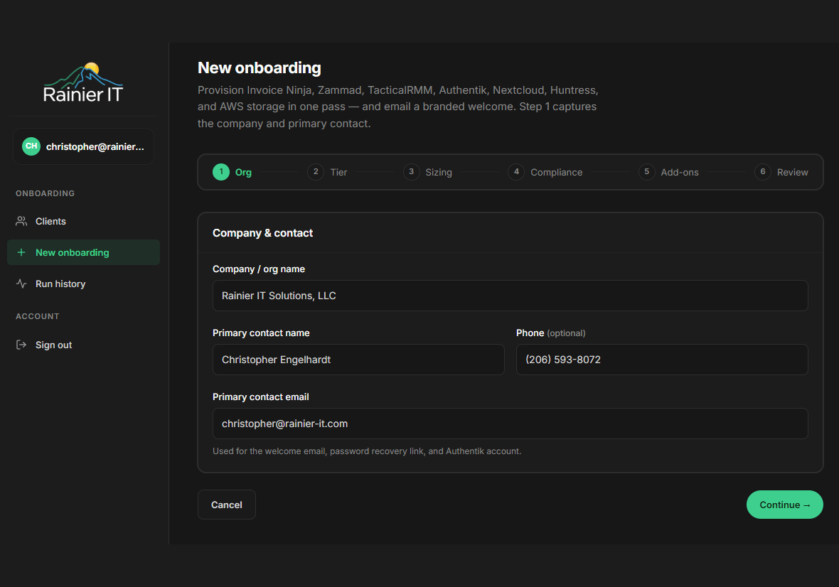The image size is (839, 587).
Task: Open the Clients page
Action: pos(83,221)
